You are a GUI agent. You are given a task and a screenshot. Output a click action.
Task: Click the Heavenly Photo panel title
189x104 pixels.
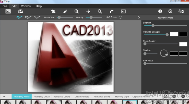coord(165,18)
